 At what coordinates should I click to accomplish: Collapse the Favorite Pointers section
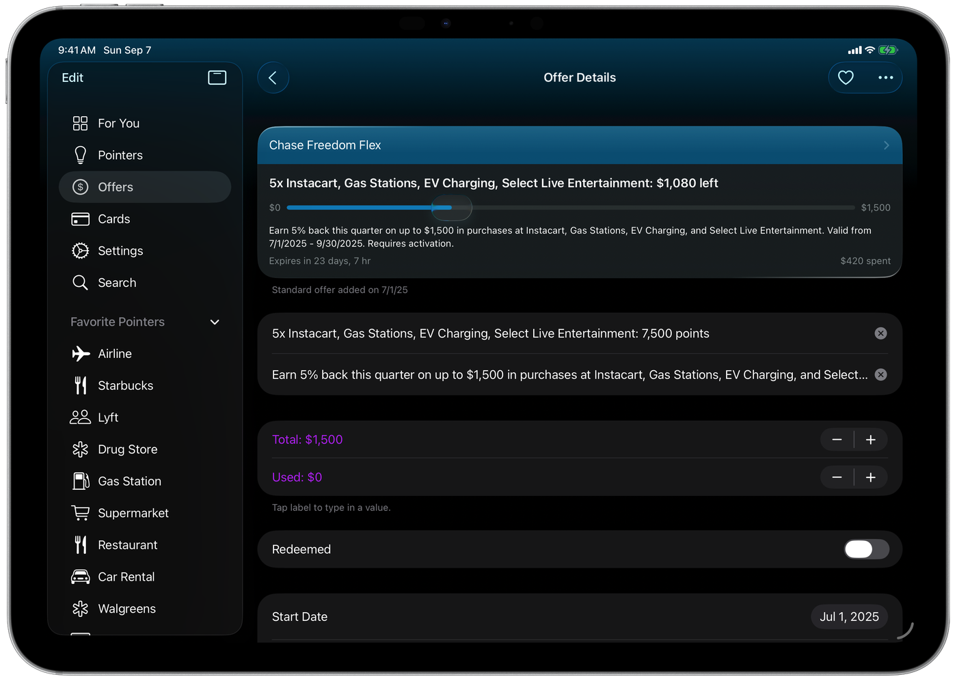tap(215, 322)
